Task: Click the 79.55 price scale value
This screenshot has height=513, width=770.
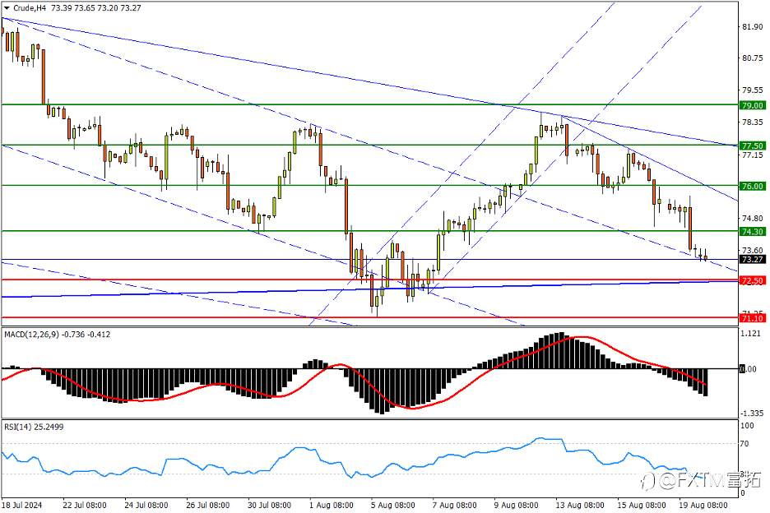Action: coord(753,90)
